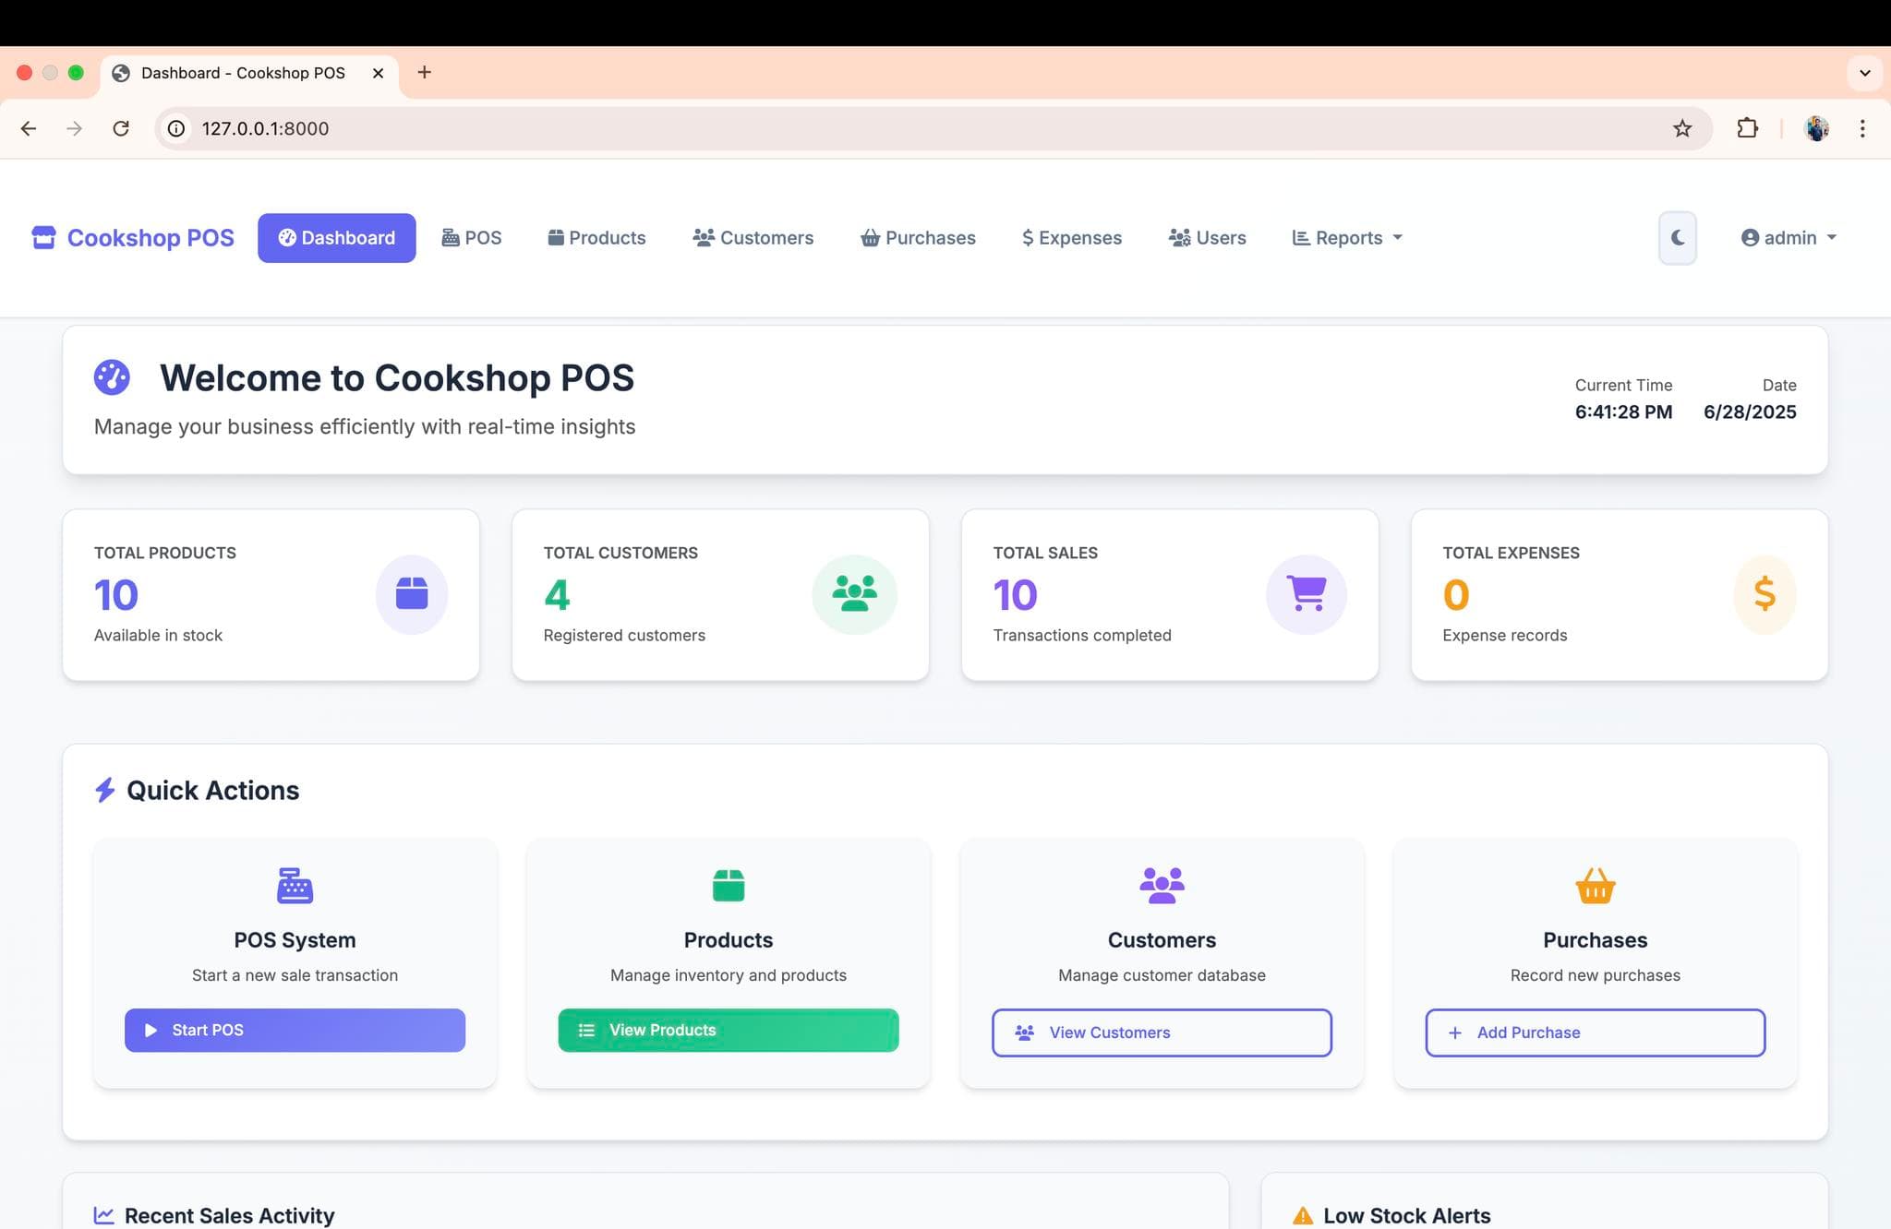1891x1229 pixels.
Task: Click the Total Sales count 10
Action: pos(1016,595)
